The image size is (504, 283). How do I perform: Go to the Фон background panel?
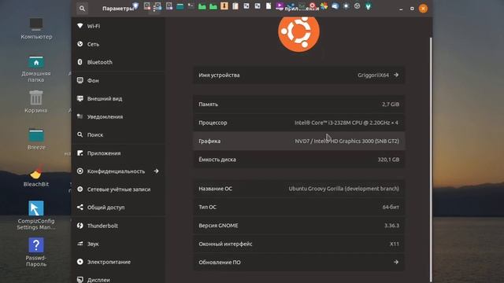click(x=119, y=80)
